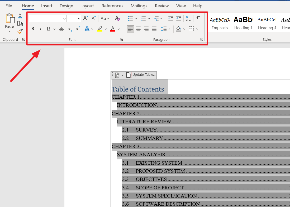
Task: Switch to the References ribbon tab
Action: [112, 6]
